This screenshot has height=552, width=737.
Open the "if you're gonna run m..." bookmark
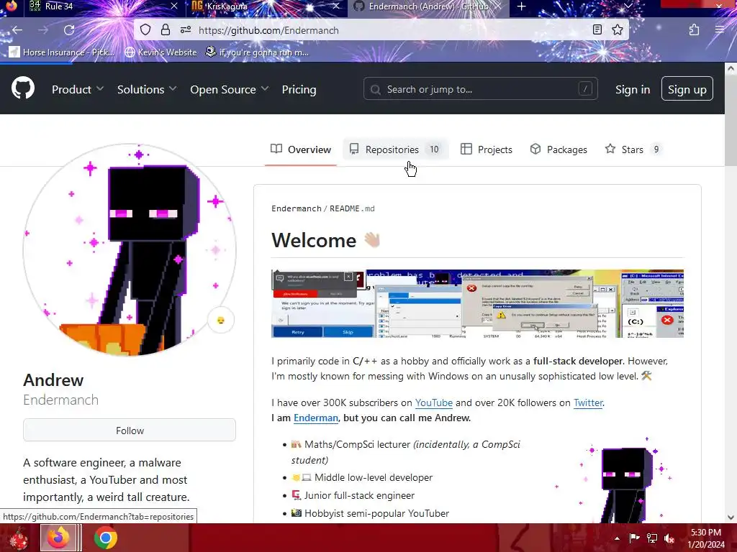(257, 52)
